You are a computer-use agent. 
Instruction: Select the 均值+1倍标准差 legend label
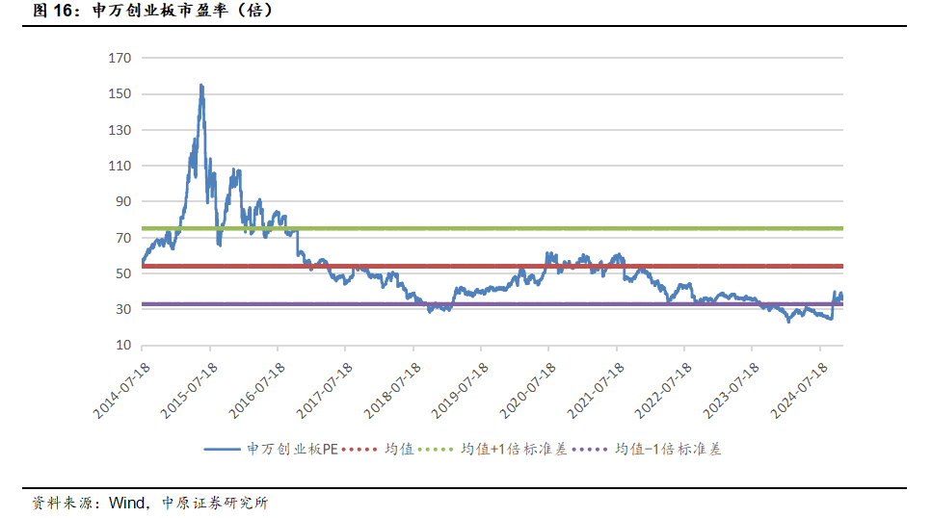tap(513, 450)
